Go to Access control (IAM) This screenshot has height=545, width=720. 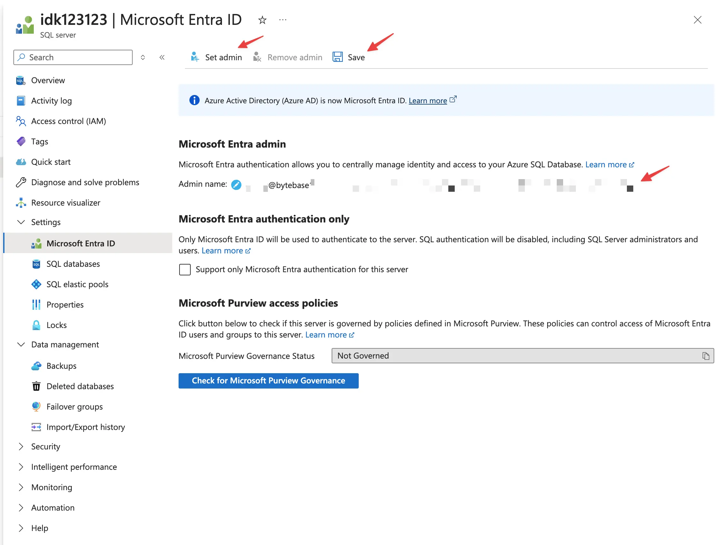click(68, 121)
